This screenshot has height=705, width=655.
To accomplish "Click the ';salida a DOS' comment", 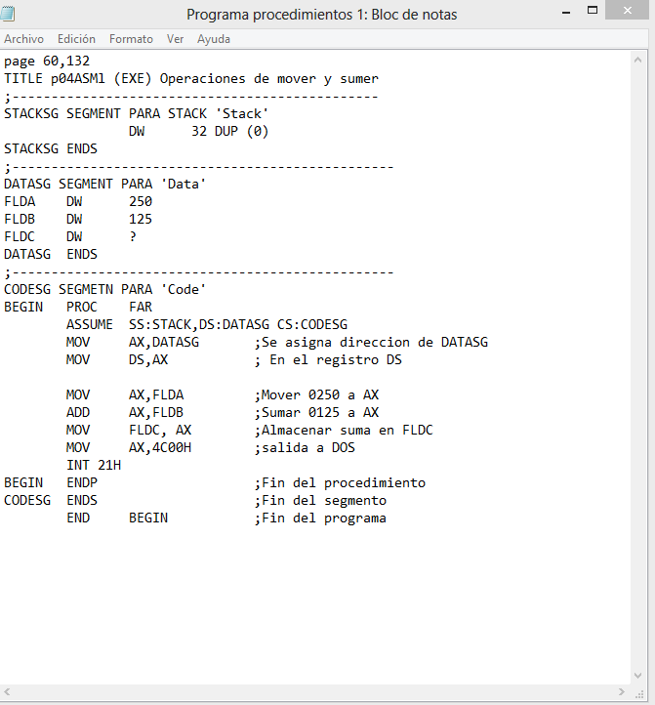I will point(305,447).
